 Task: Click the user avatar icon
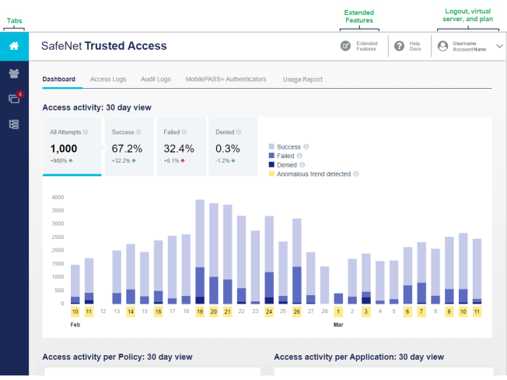pyautogui.click(x=443, y=46)
